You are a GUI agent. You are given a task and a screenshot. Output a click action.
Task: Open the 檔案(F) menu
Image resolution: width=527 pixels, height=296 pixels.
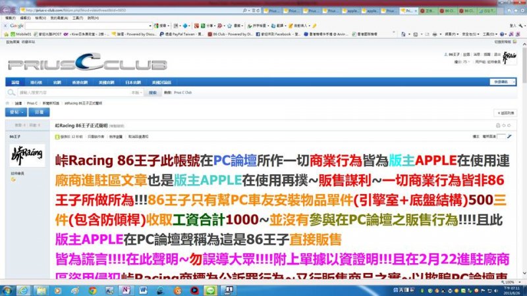(x=11, y=18)
